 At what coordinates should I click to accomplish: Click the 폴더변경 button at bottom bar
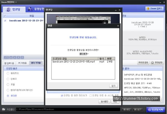(x=127, y=110)
